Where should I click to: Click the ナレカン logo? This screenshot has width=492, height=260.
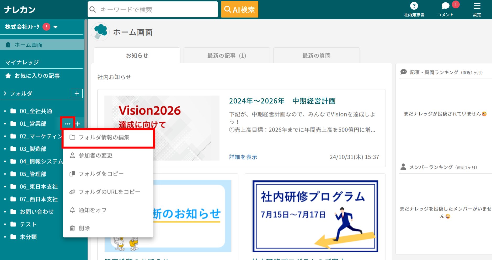(20, 10)
